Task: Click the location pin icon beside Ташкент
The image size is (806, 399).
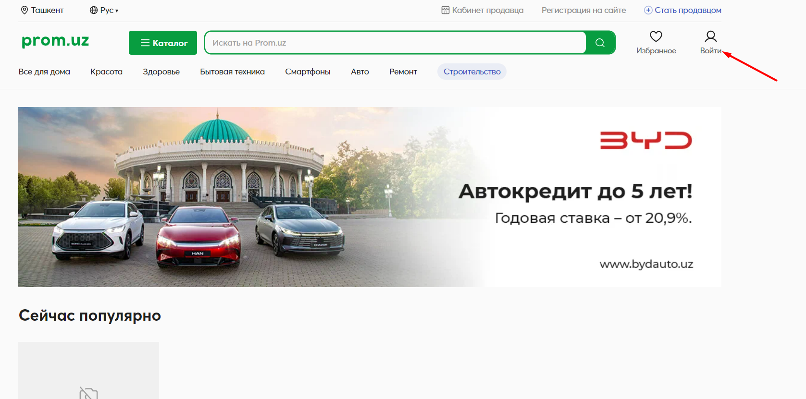Action: coord(25,10)
